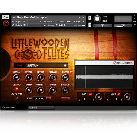
Task: Click the Speed knob
Action: pos(29,90)
